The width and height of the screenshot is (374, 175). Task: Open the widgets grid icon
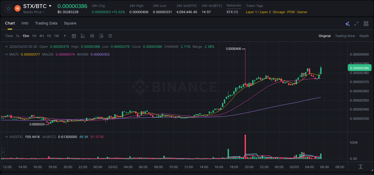click(x=366, y=23)
